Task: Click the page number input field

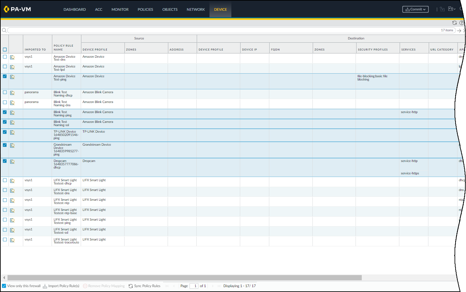Action: [194, 286]
